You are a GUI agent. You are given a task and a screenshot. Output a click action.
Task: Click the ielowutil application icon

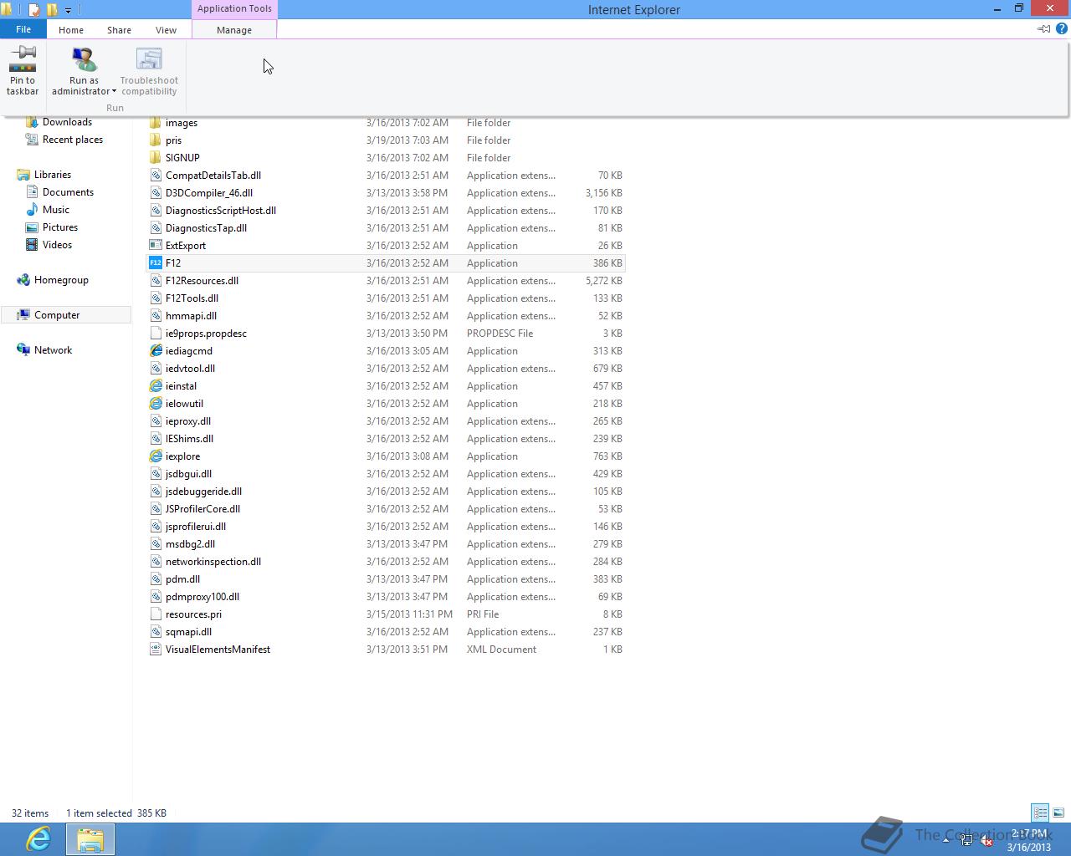pyautogui.click(x=155, y=404)
